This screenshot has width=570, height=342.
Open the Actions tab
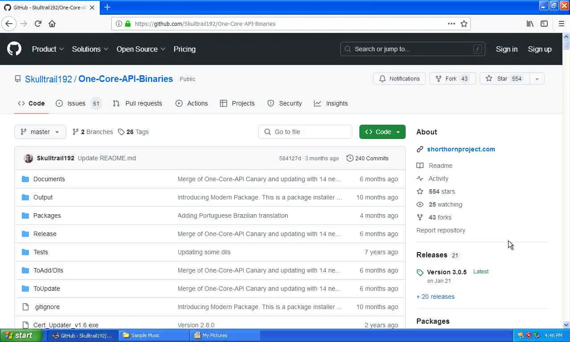192,103
